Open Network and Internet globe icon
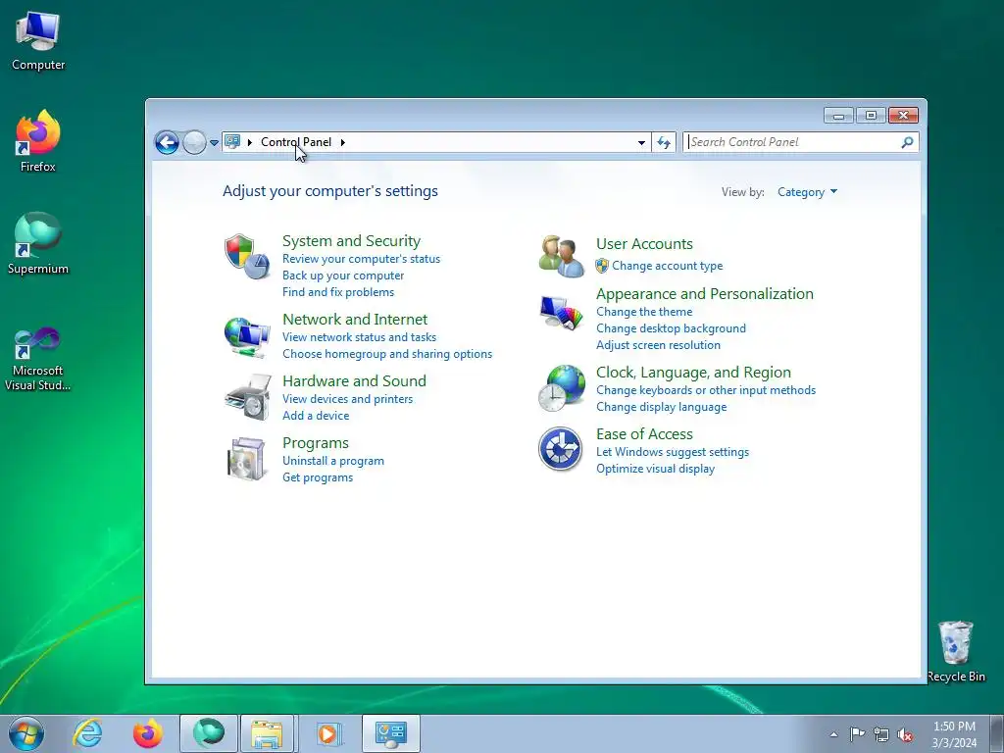 pos(246,337)
